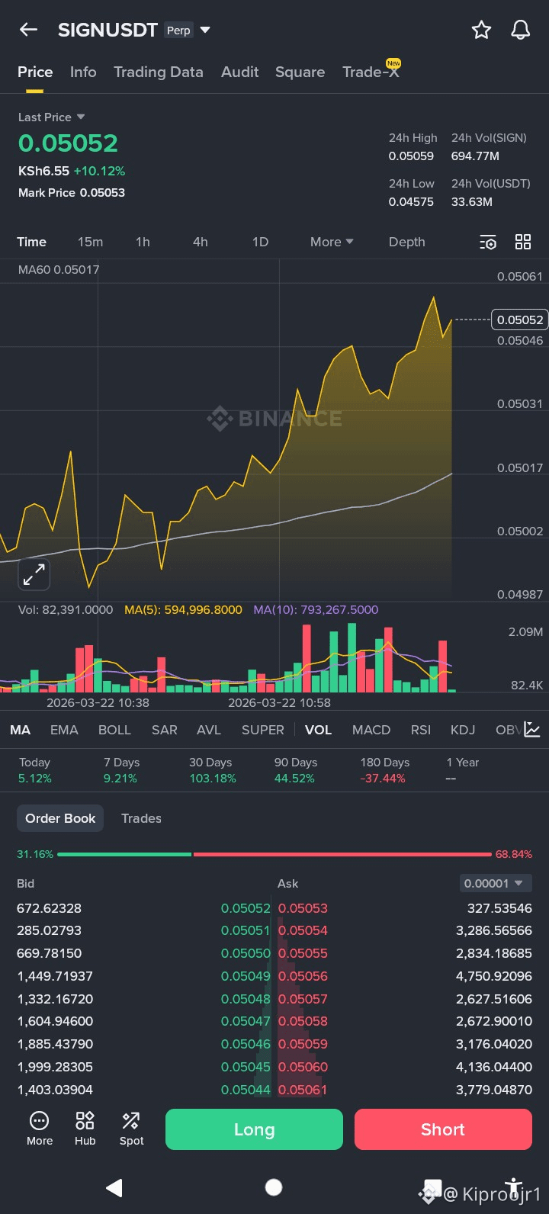Viewport: 549px width, 1214px height.
Task: Click the MA60 0.05017 label
Action: pyautogui.click(x=59, y=269)
